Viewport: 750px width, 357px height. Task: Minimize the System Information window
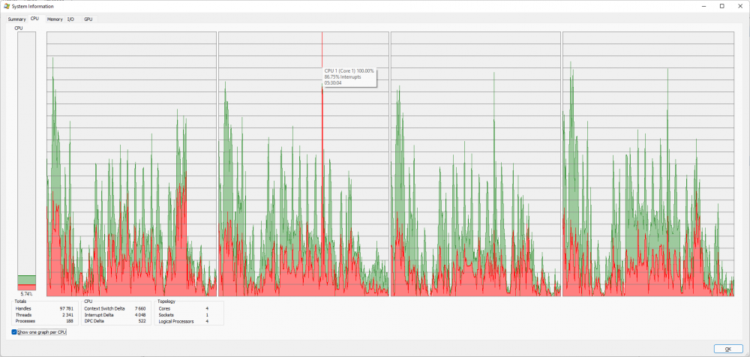704,6
